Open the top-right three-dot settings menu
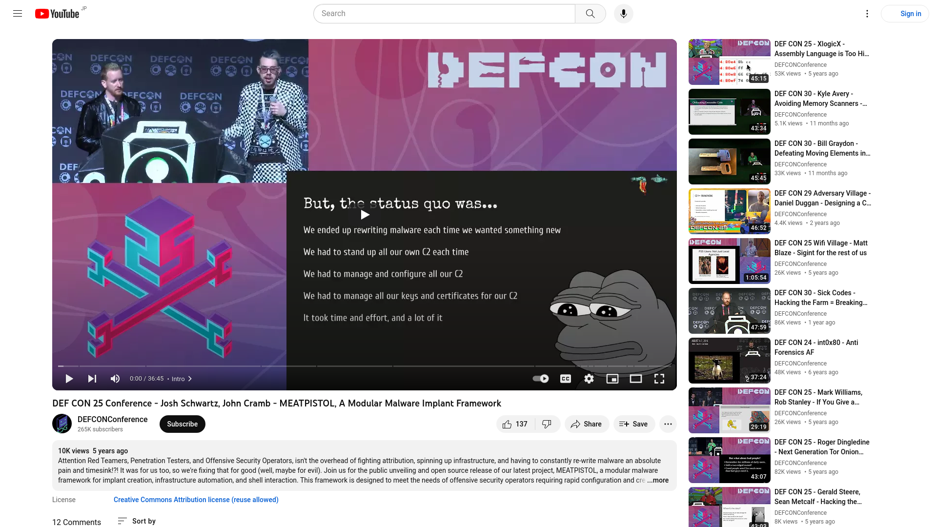Viewport: 937px width, 527px height. 867,14
